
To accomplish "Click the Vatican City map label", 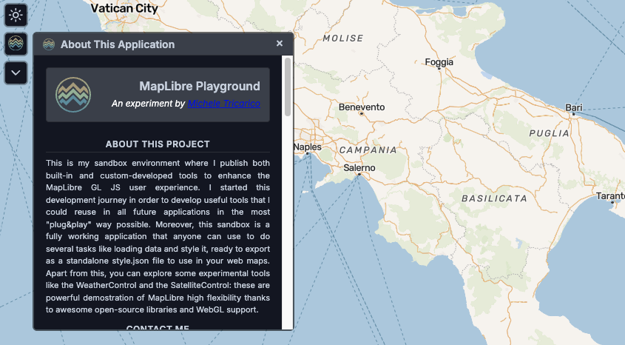I will (124, 8).
